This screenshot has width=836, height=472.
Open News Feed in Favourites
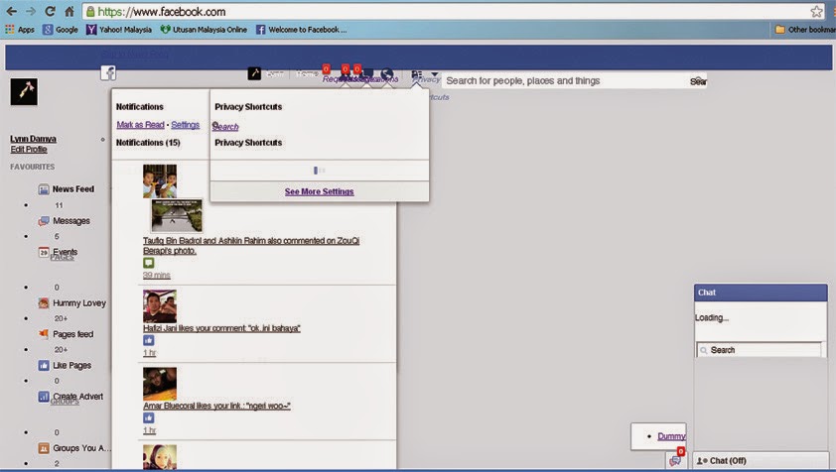(73, 189)
